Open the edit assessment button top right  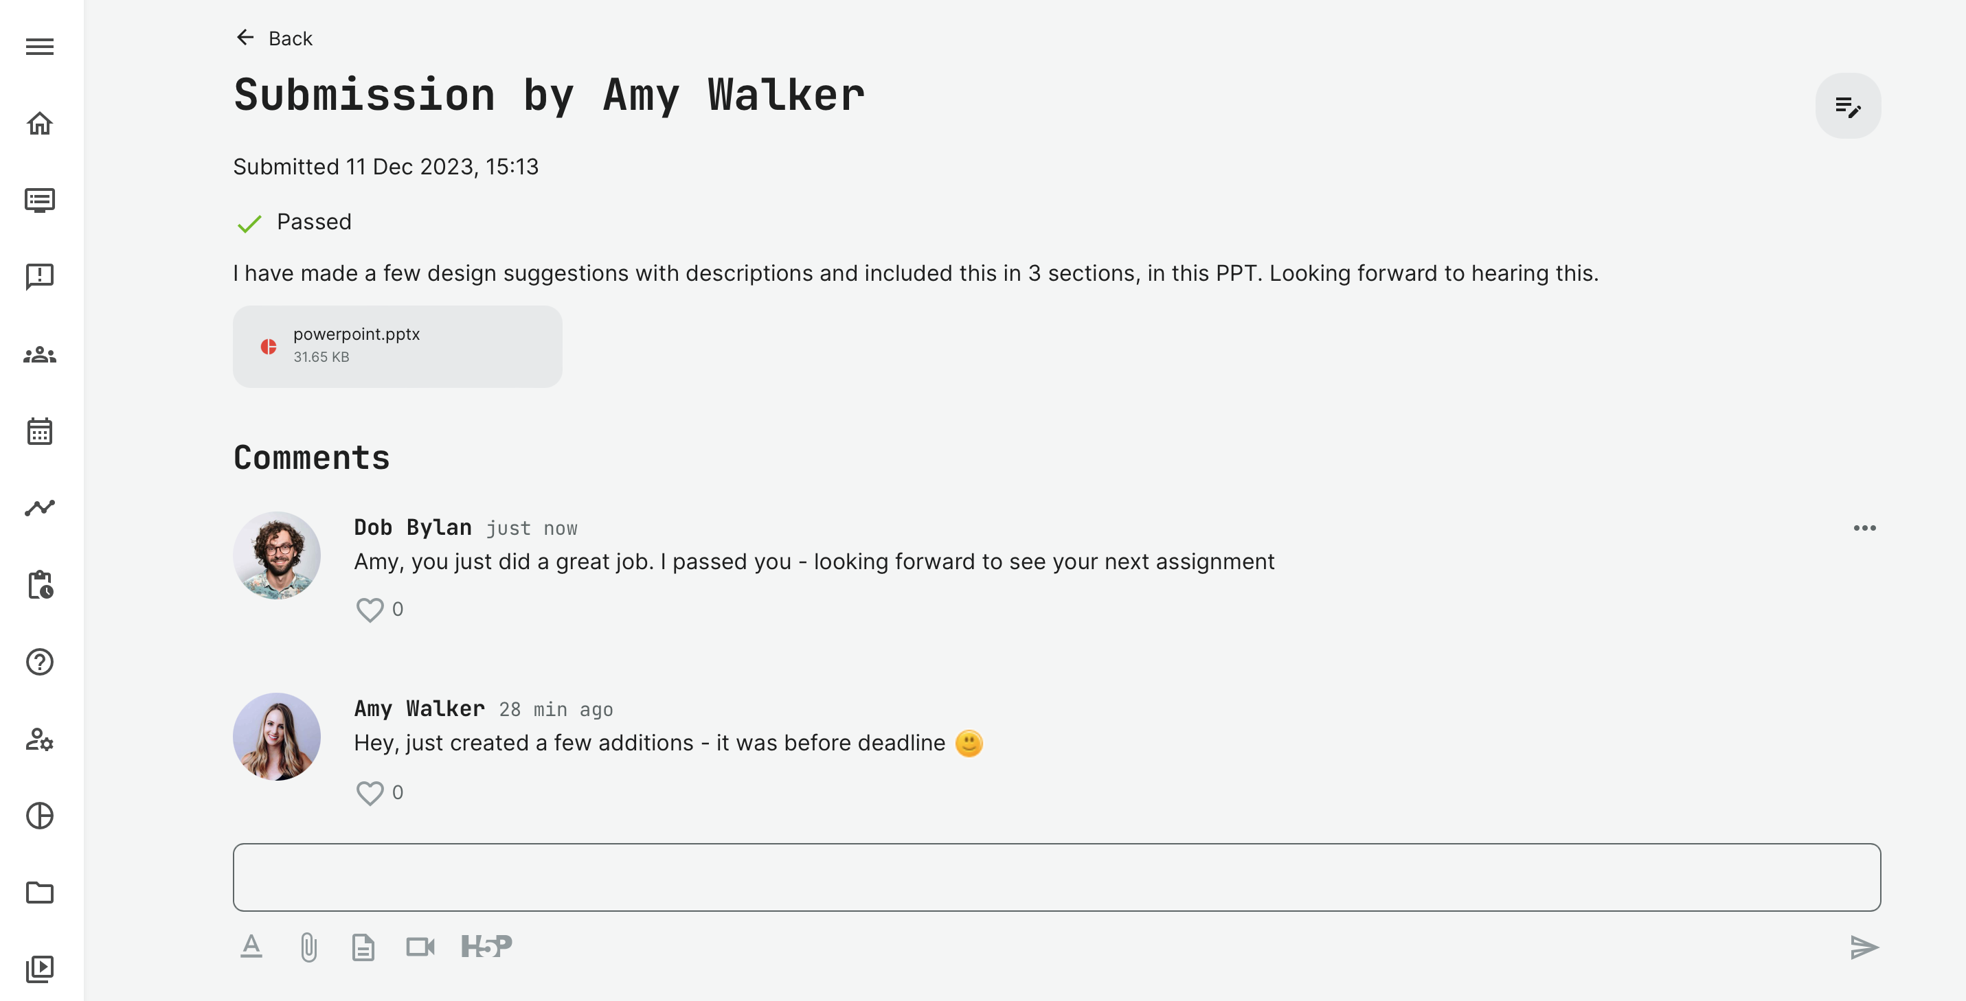pyautogui.click(x=1847, y=106)
